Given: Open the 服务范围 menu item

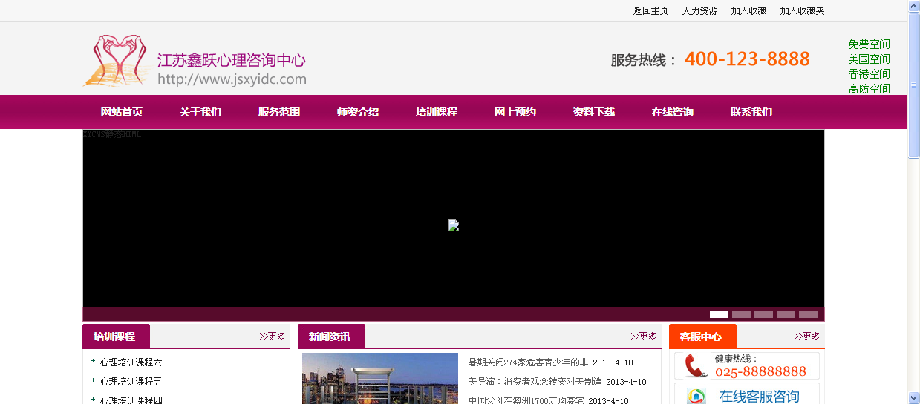Looking at the screenshot, I should tap(279, 112).
